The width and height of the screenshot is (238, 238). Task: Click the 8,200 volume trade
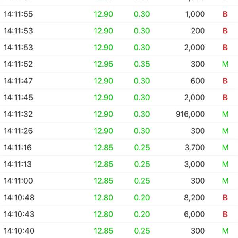pyautogui.click(x=195, y=198)
